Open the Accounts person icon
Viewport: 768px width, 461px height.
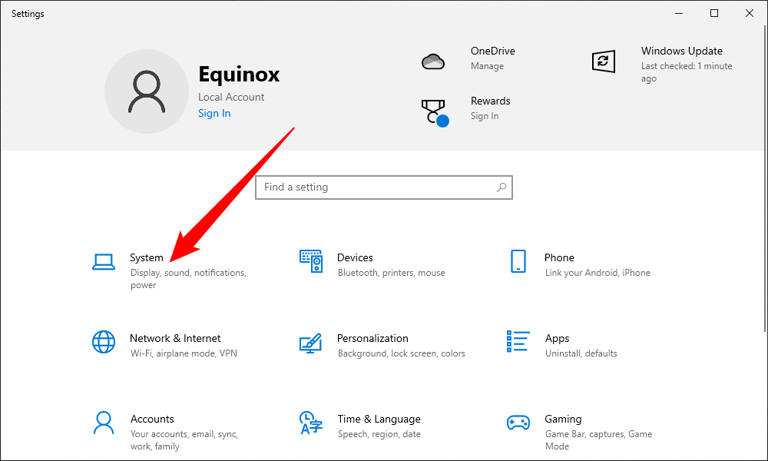tap(104, 423)
